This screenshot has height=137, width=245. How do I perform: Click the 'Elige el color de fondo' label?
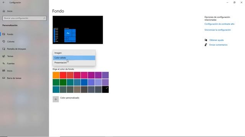coord(63,69)
